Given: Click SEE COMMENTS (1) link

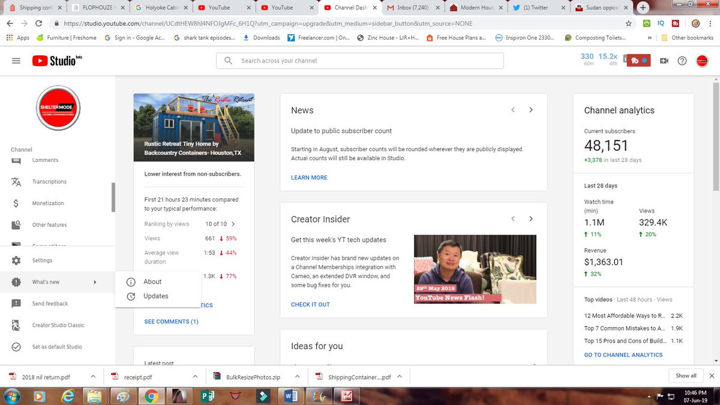Looking at the screenshot, I should [x=171, y=322].
